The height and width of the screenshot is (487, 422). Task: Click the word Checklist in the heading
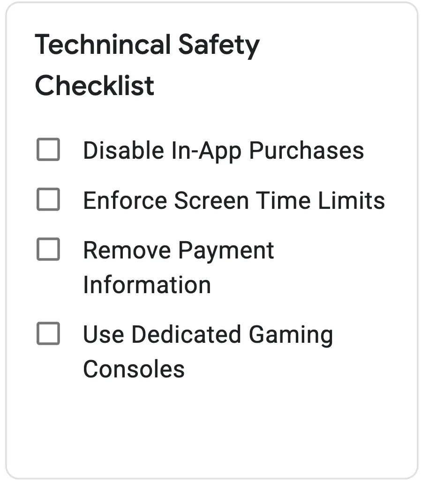pos(95,85)
